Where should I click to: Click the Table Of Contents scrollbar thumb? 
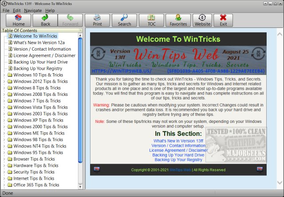click(x=80, y=100)
